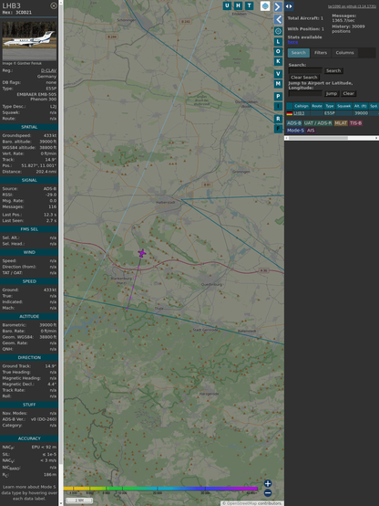Image resolution: width=379 pixels, height=506 pixels.
Task: Sort table by Spd. column
Action: pos(374,106)
